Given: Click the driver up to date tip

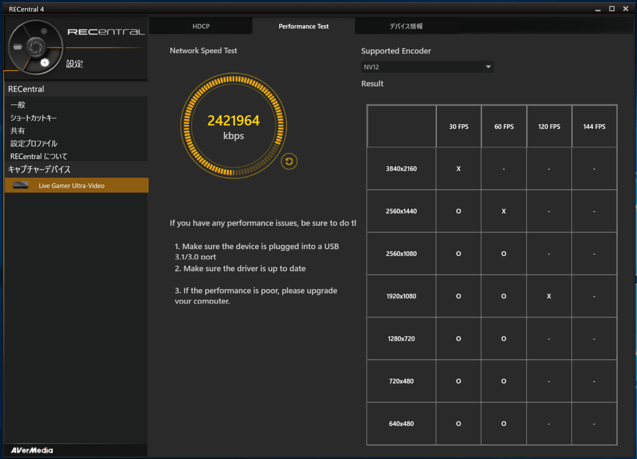Looking at the screenshot, I should 240,269.
